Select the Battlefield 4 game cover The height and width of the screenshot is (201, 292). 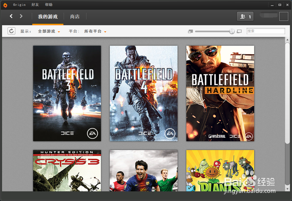tap(143, 93)
